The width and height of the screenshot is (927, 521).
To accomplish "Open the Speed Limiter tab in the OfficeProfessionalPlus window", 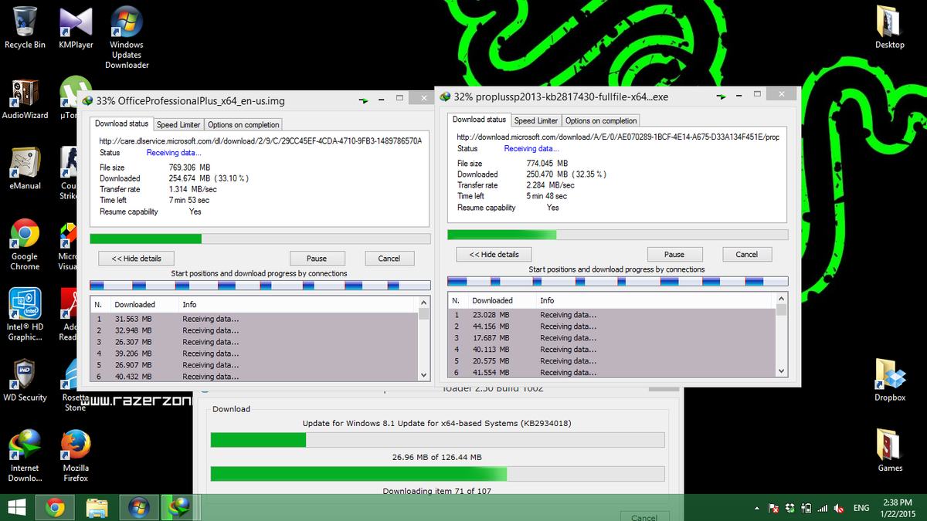I will tap(178, 124).
